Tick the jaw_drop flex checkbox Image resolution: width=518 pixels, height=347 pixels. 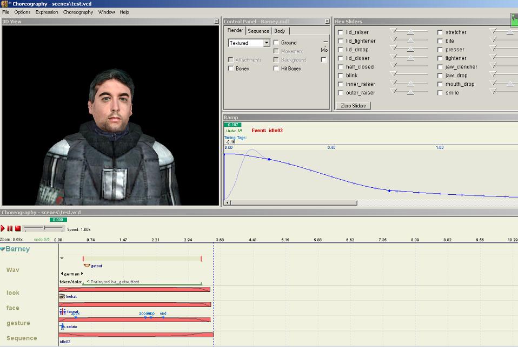pyautogui.click(x=440, y=76)
